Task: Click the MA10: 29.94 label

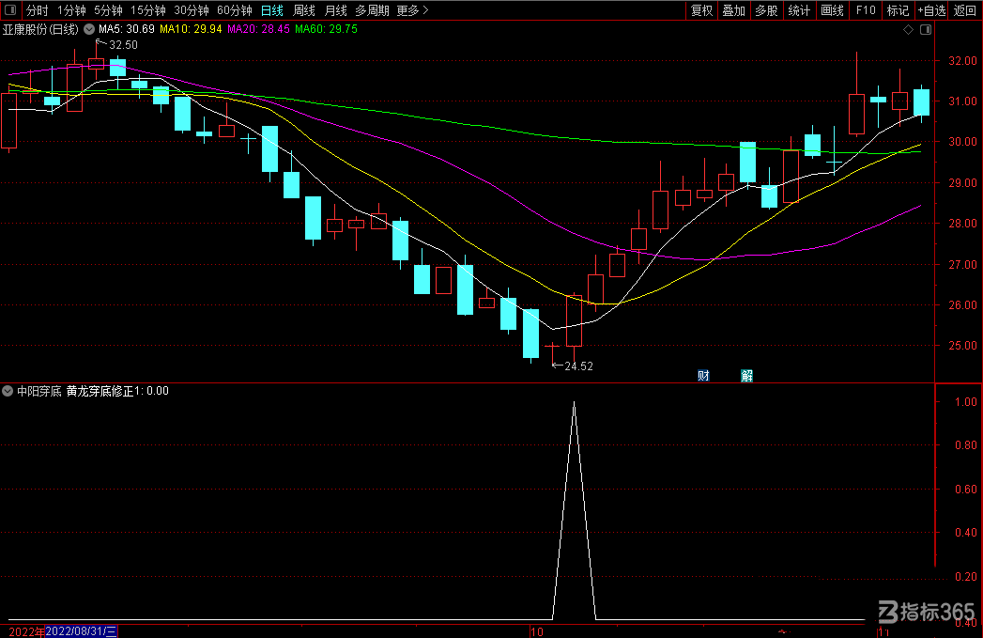Action: (191, 29)
